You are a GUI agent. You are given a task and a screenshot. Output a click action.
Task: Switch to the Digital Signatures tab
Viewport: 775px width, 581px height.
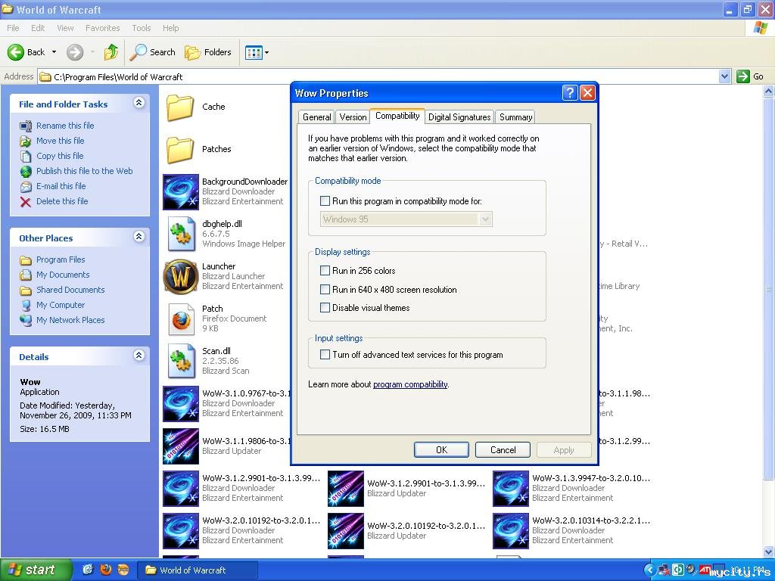(459, 117)
